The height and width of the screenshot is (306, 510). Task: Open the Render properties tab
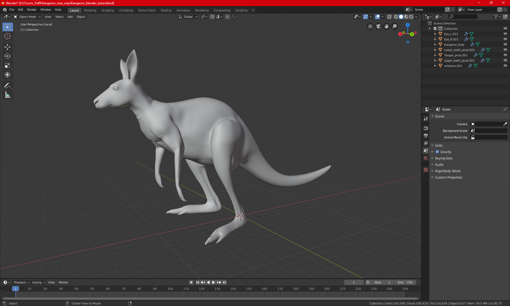click(x=426, y=128)
